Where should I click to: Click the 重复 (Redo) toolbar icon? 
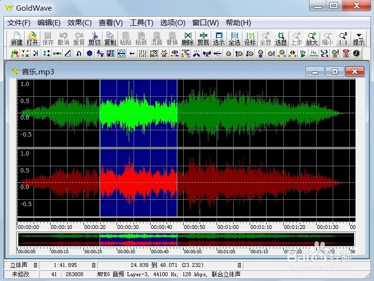[79, 39]
